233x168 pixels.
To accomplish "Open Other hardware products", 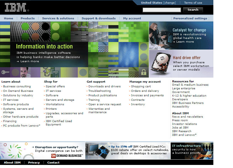I will [x=21, y=116].
